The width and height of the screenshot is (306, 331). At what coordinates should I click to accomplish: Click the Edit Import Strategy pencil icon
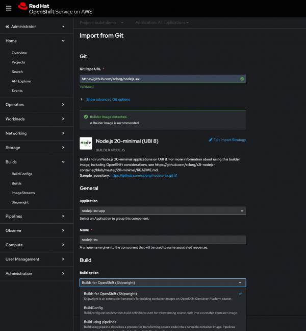click(x=211, y=139)
